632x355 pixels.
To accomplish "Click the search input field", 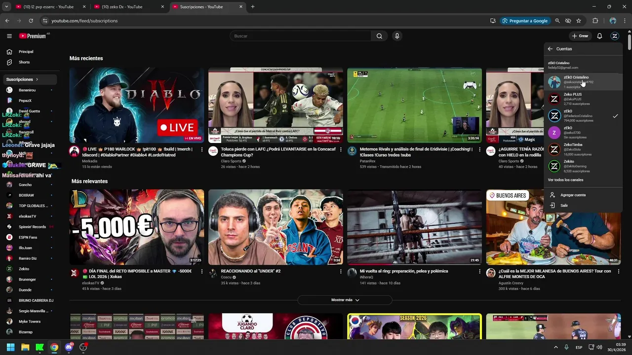I will point(300,36).
